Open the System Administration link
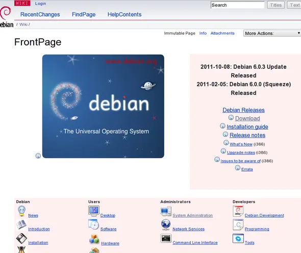Viewport: 301px width, 253px height. click(192, 215)
